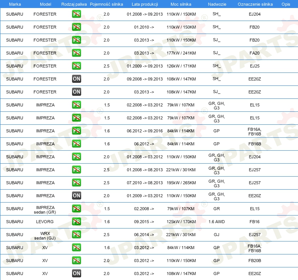Click the "177kW / 241KM" engine power cell
This screenshot has width=298, height=280.
point(181,53)
